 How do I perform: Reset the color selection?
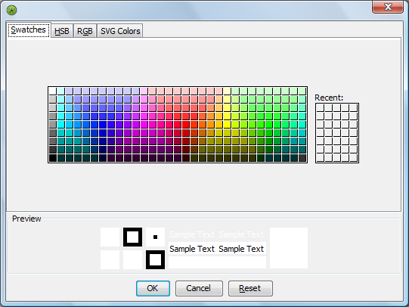pyautogui.click(x=250, y=288)
